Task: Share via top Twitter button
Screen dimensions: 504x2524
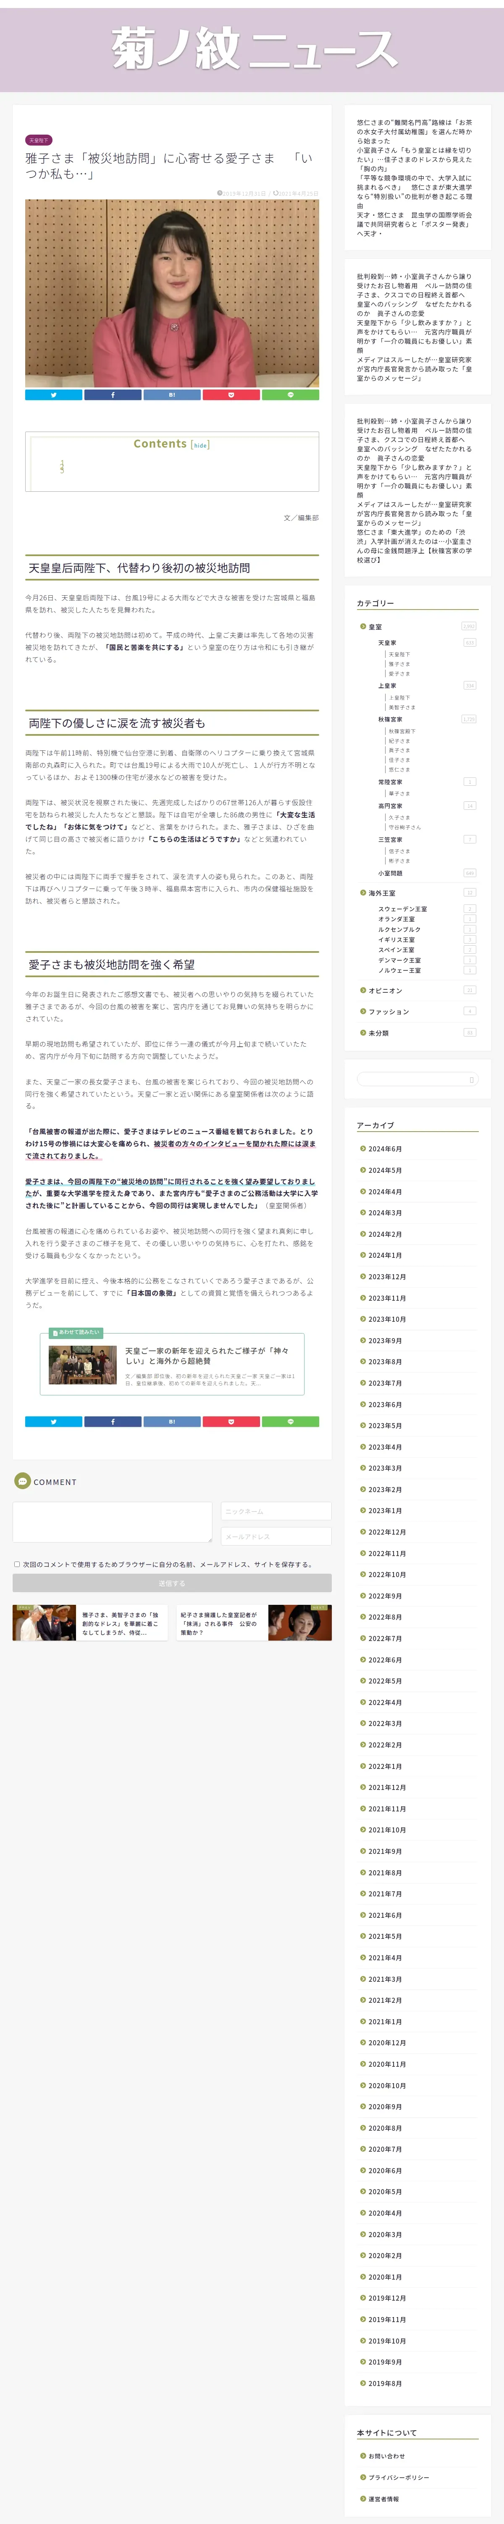Action: [54, 395]
